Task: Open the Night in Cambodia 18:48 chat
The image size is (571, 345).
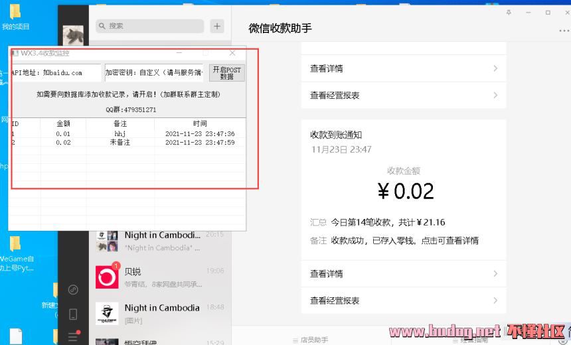Action: tap(160, 314)
